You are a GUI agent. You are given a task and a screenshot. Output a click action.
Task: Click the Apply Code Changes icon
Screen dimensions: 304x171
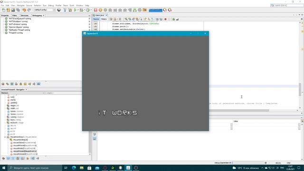(135, 10)
